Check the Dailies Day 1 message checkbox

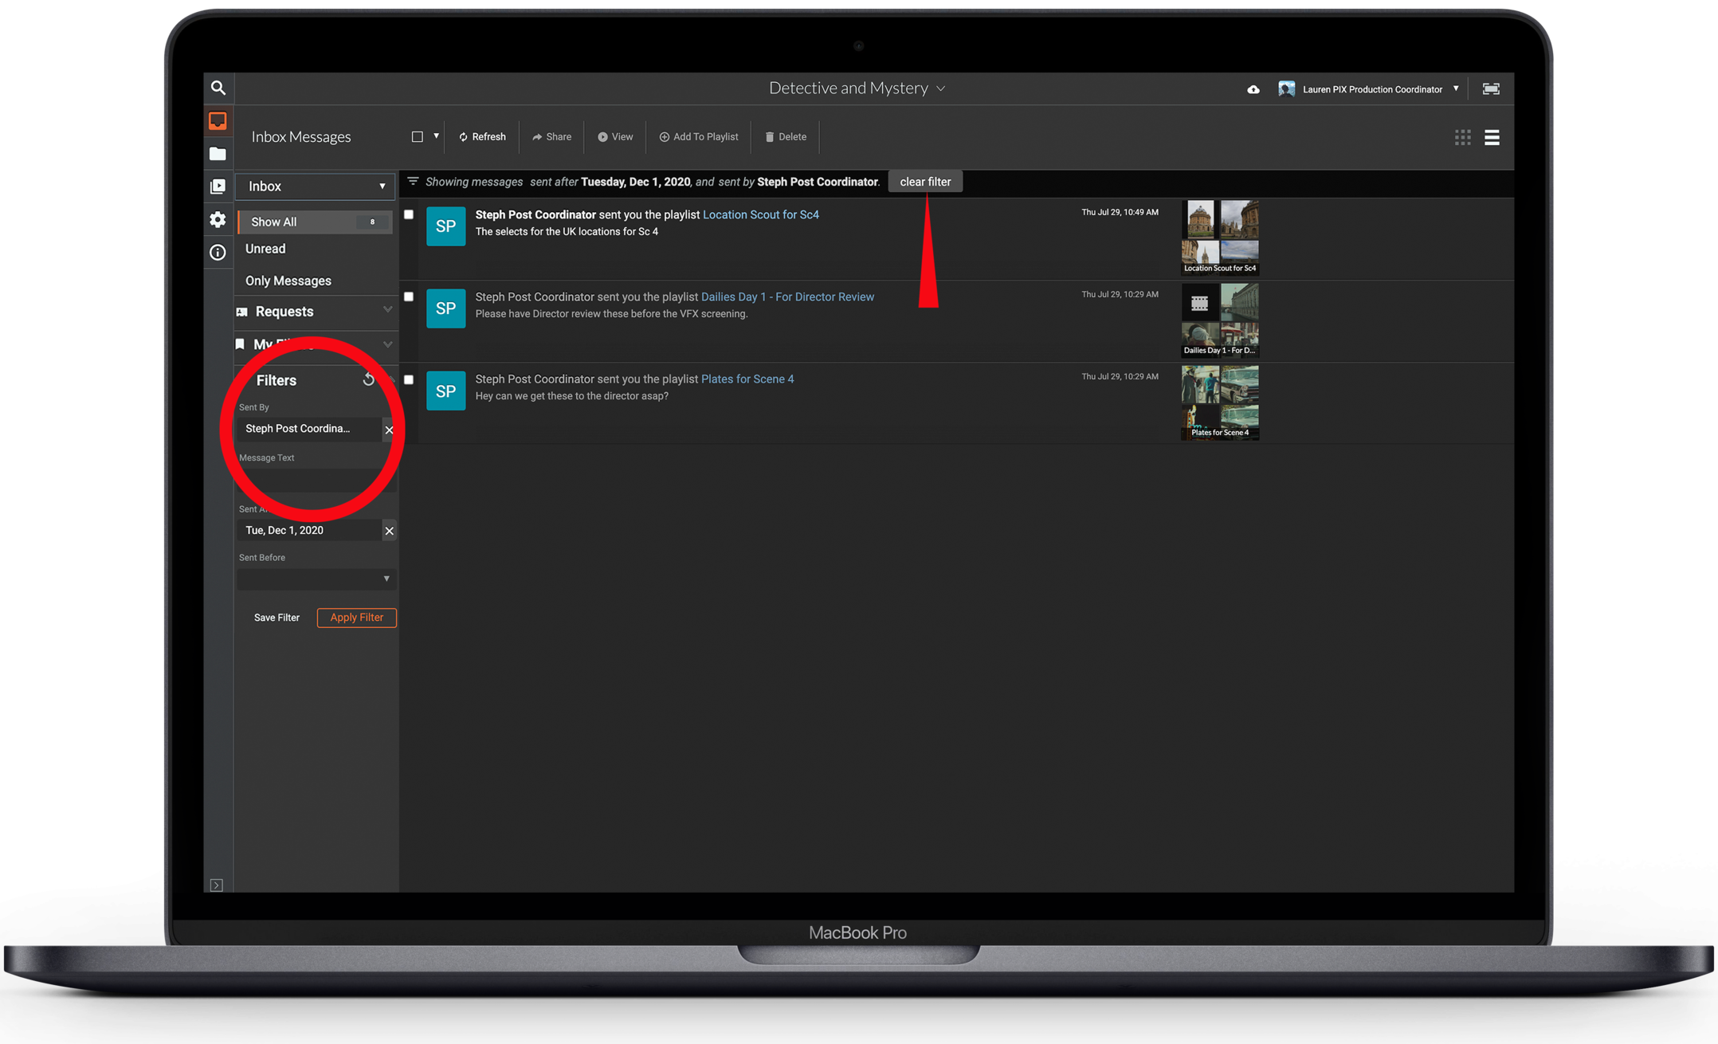point(409,296)
